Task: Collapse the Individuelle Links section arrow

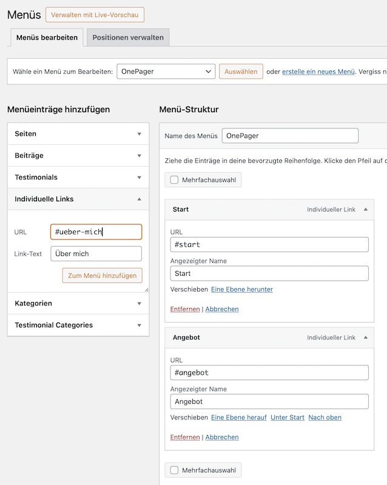Action: coord(140,199)
